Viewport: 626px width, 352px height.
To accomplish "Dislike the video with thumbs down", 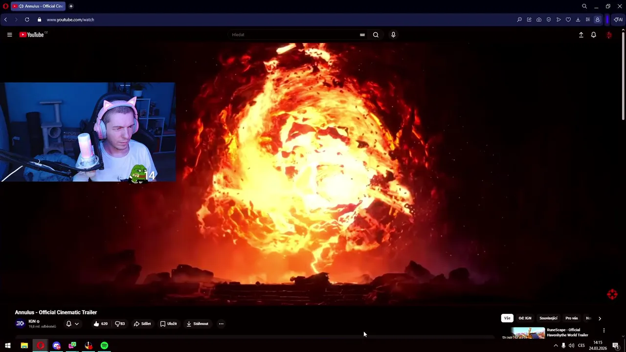I will point(120,324).
